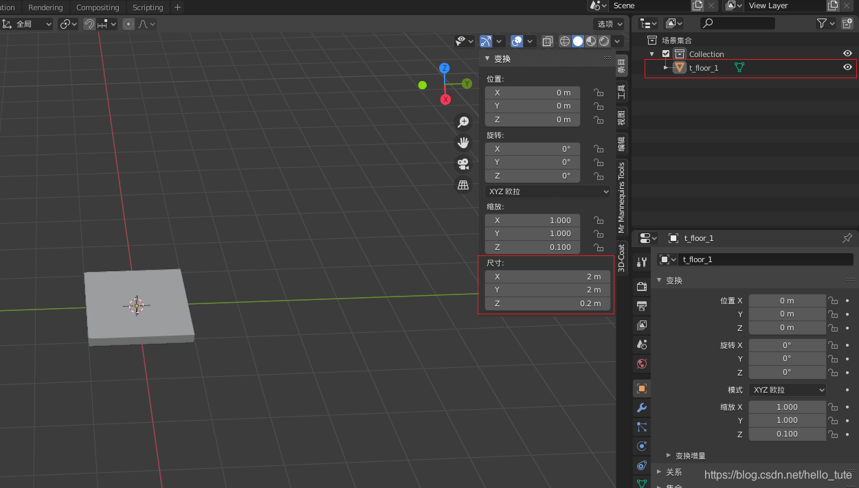Toggle the Collection checkbox in the outliner
Screen dimensions: 859x488
(x=665, y=53)
